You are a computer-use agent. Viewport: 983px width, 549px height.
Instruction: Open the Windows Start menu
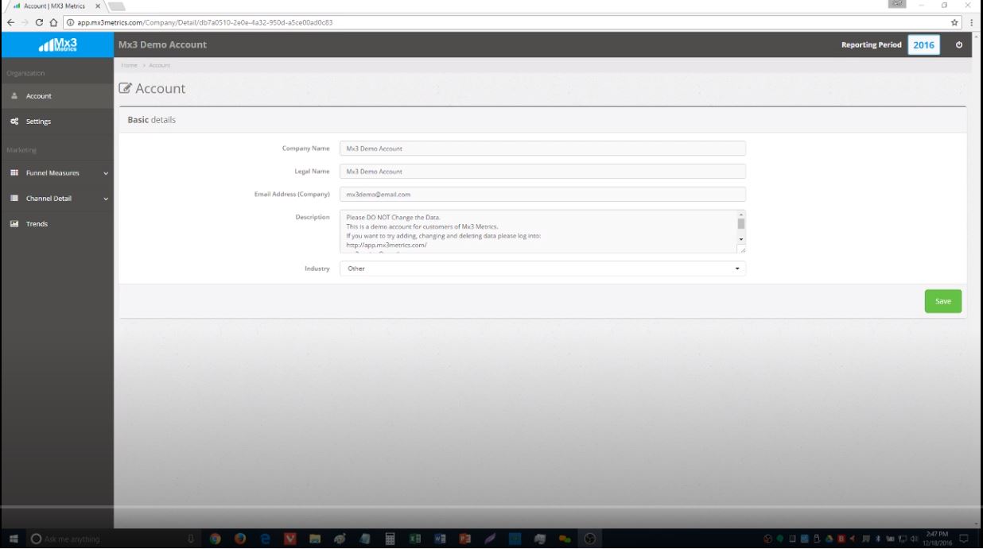tap(14, 539)
